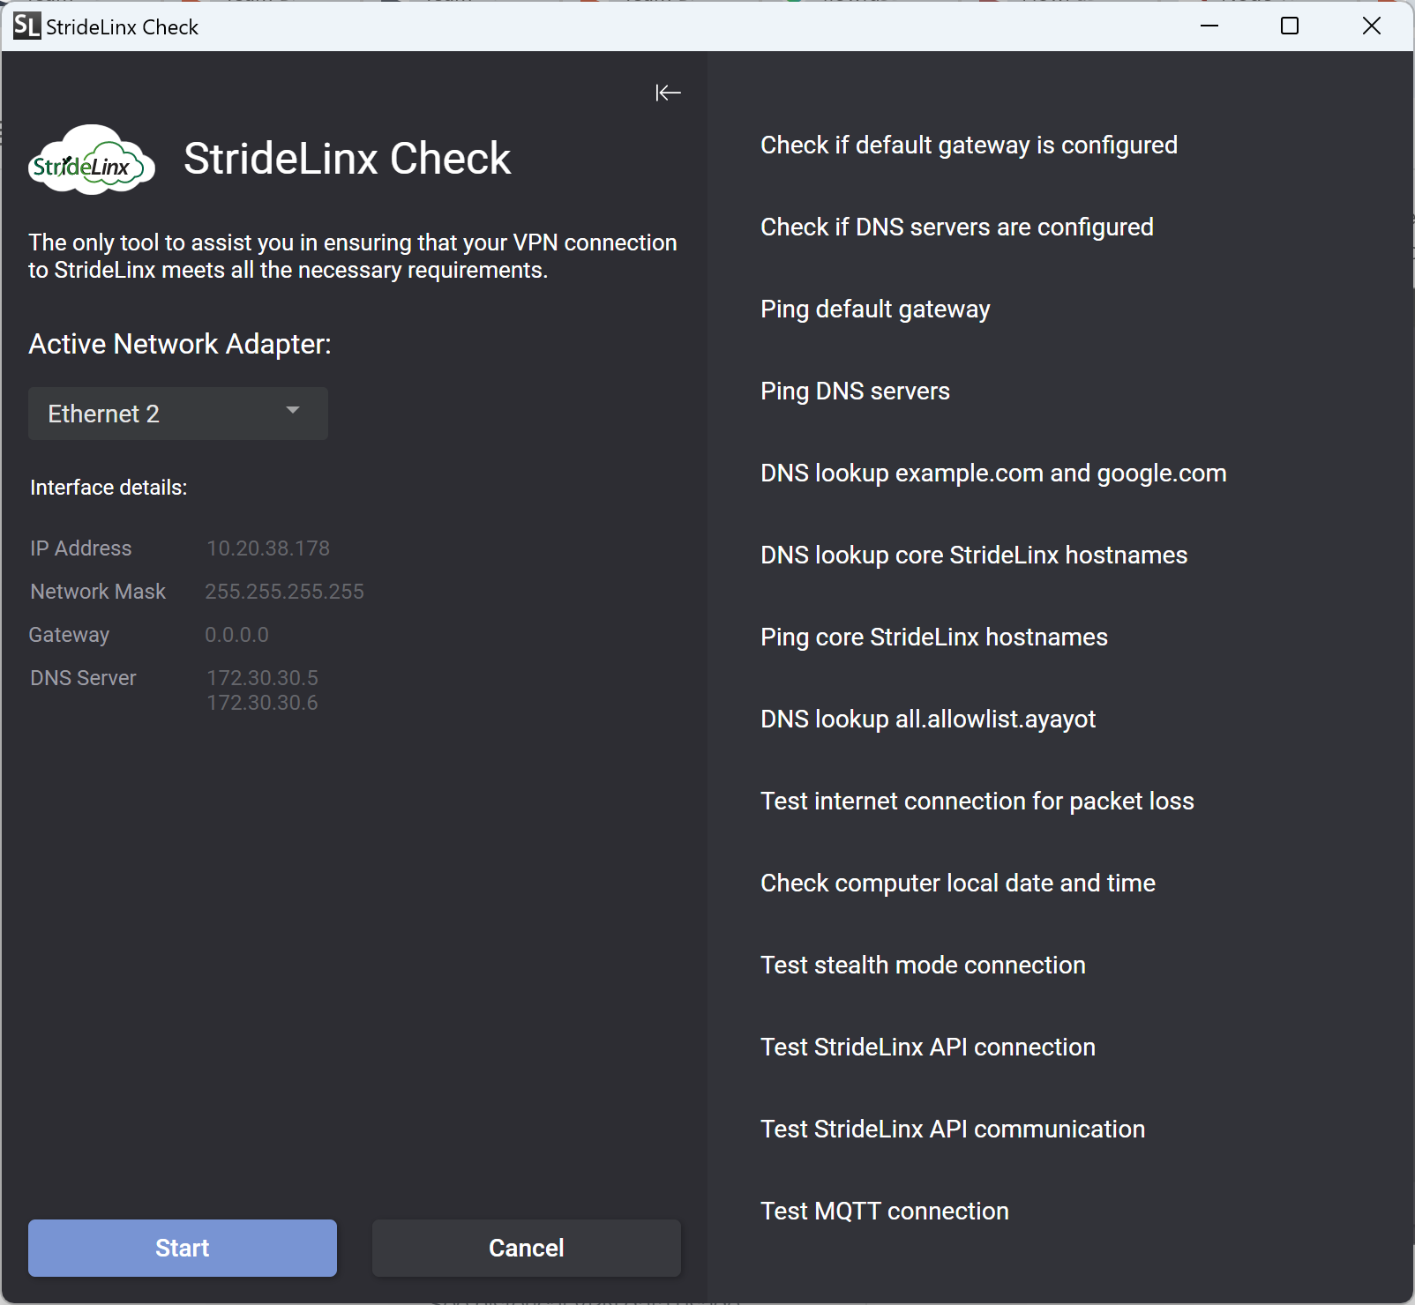
Task: Start the connection check
Action: [x=183, y=1248]
